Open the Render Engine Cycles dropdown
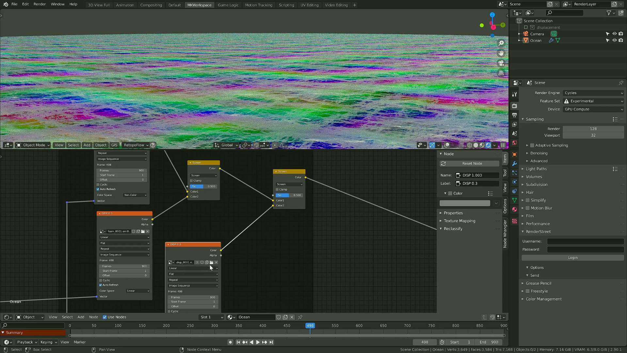Viewport: 627px width, 353px height. [593, 93]
